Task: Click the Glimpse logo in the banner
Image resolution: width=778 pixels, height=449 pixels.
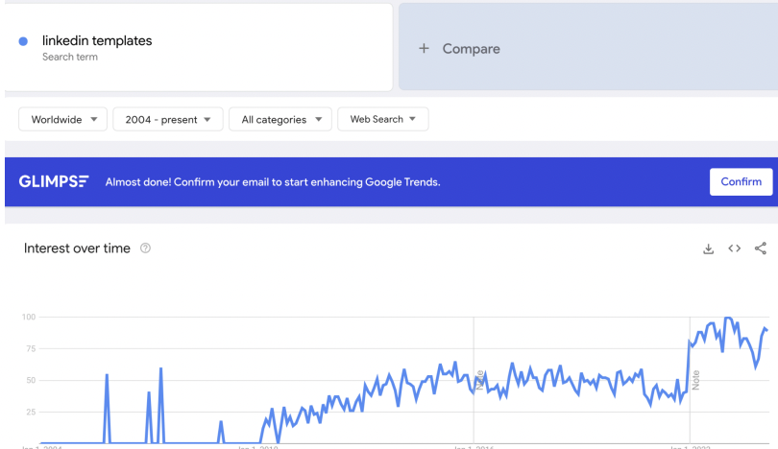Action: pos(54,181)
